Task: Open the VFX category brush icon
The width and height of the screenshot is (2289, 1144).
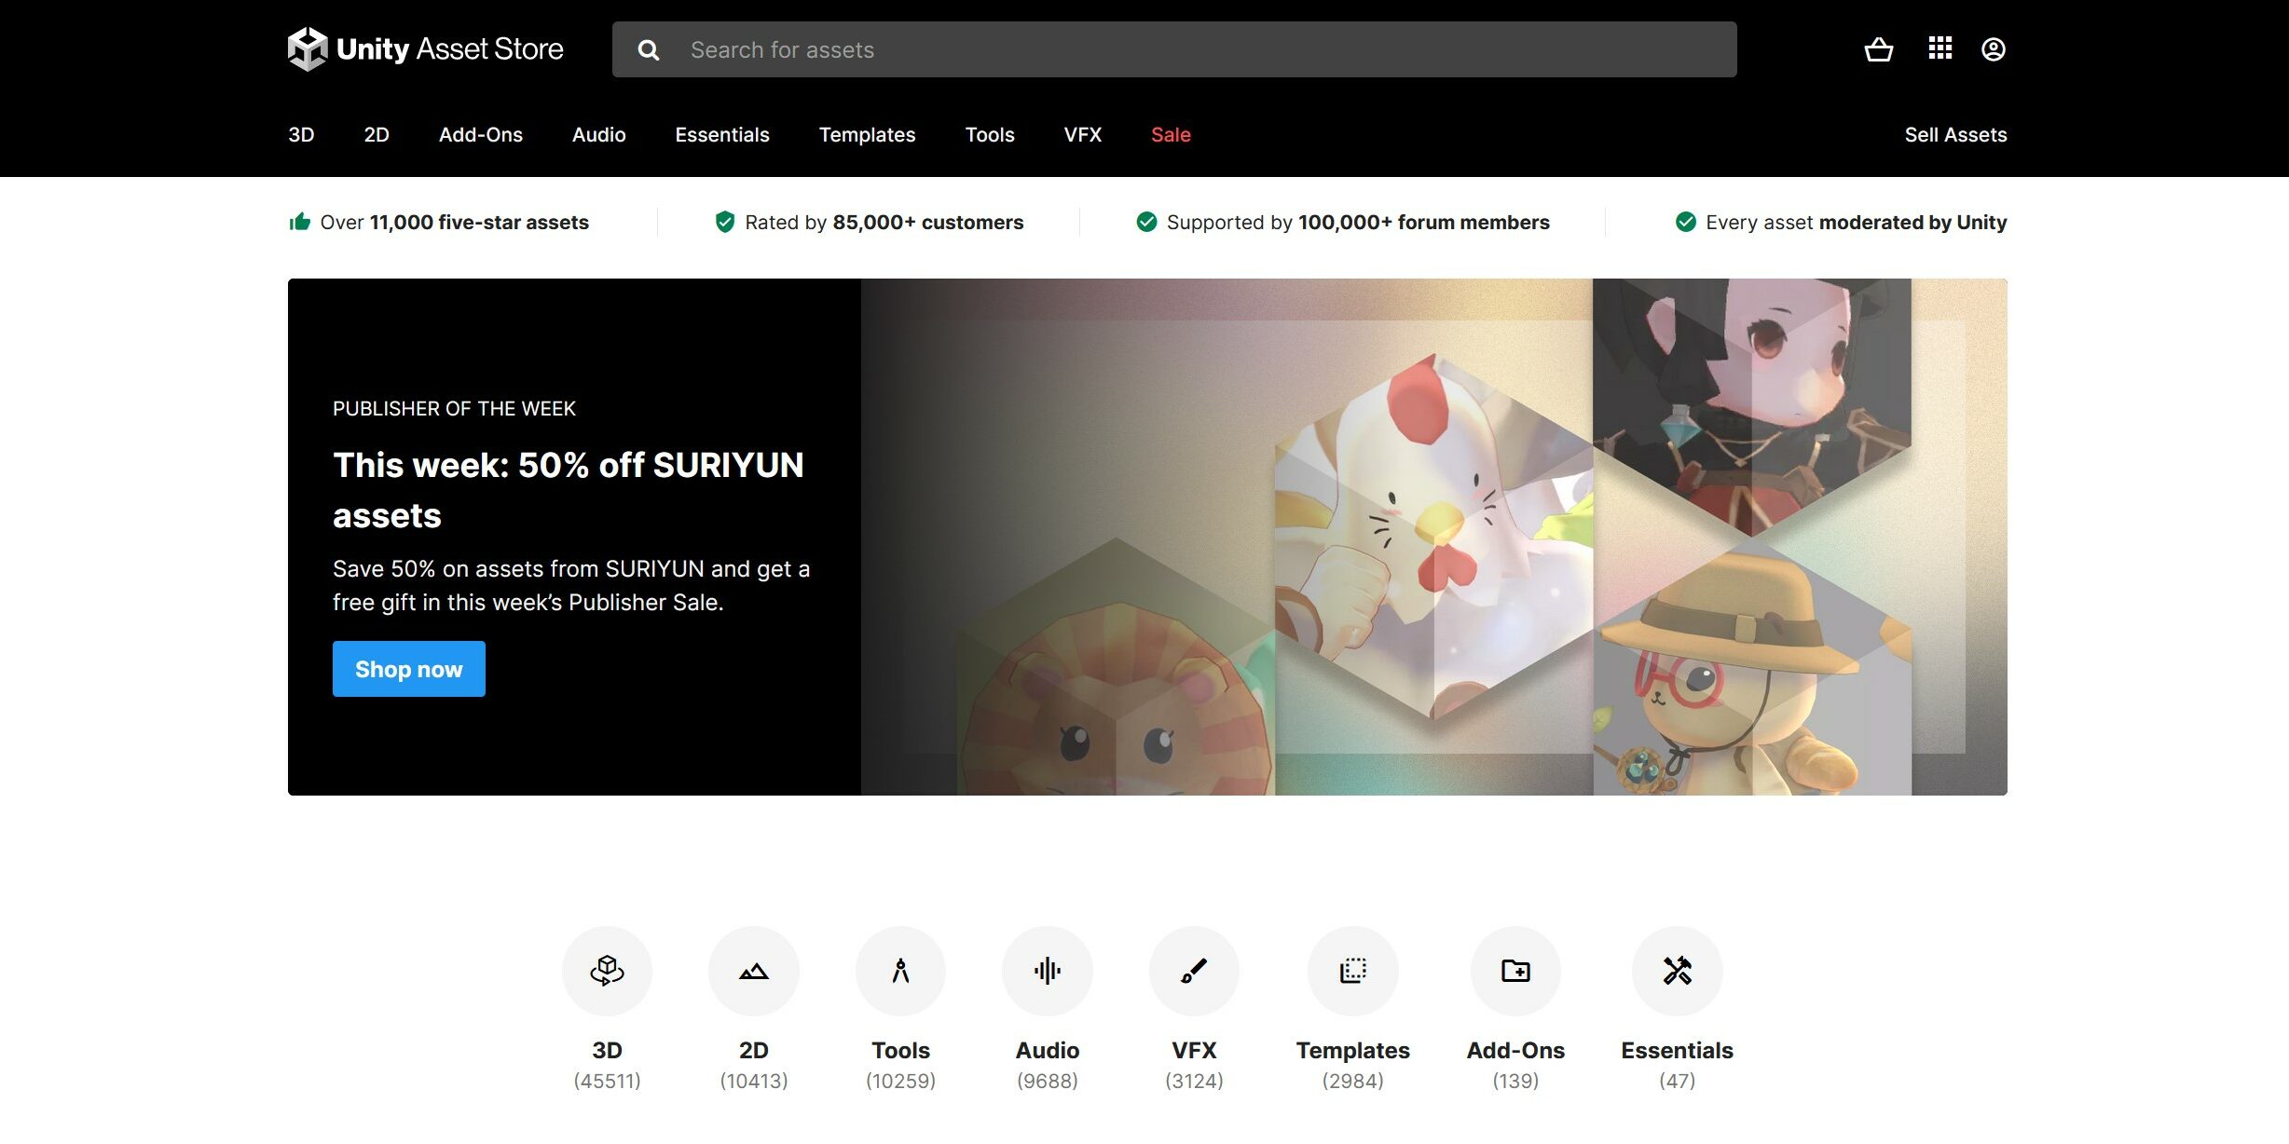Action: pyautogui.click(x=1194, y=970)
